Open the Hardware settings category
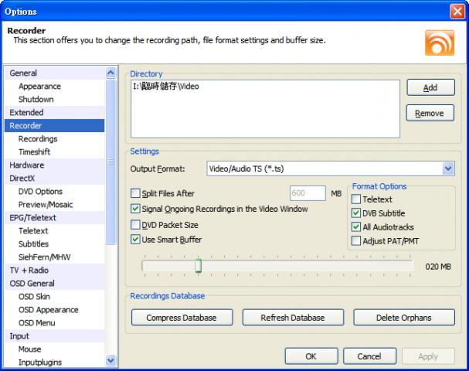Screen dimensions: 469x371 27,165
